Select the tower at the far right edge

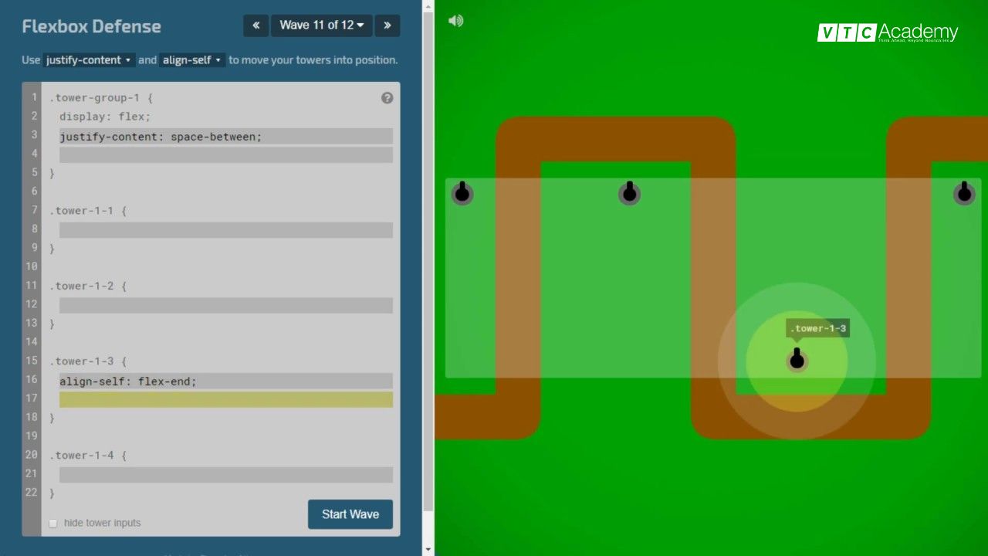point(963,193)
